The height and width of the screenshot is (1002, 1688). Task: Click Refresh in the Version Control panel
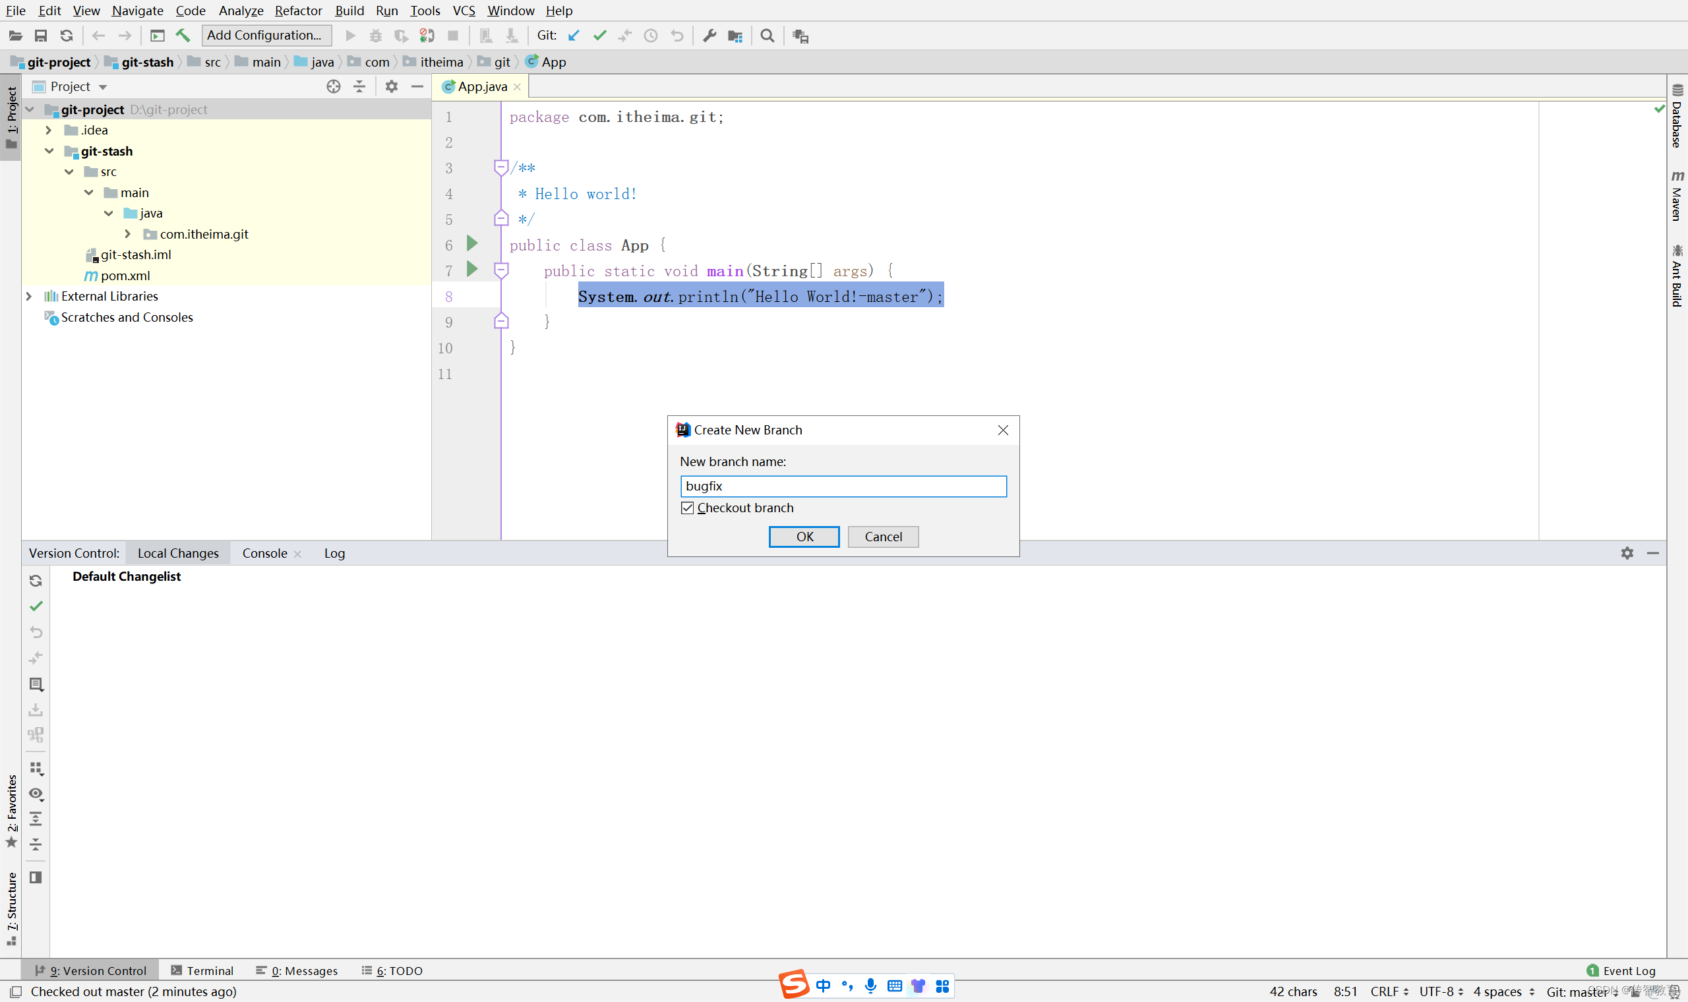click(36, 581)
